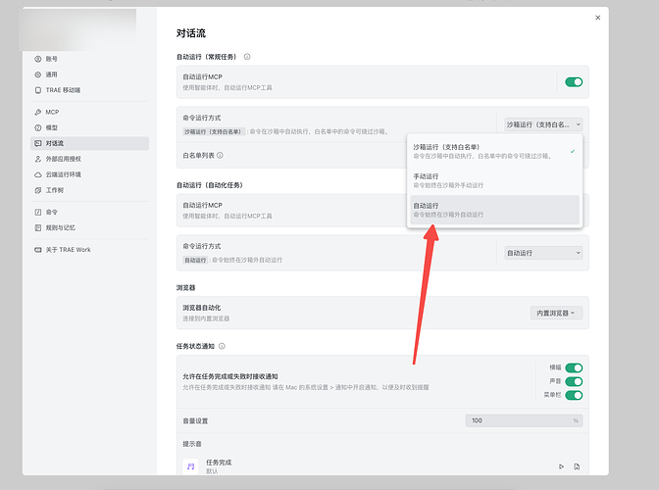Click the 音量设置 label
659x490 pixels.
pos(195,420)
